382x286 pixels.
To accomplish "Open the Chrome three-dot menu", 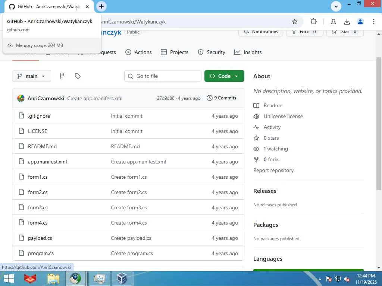I will [373, 22].
